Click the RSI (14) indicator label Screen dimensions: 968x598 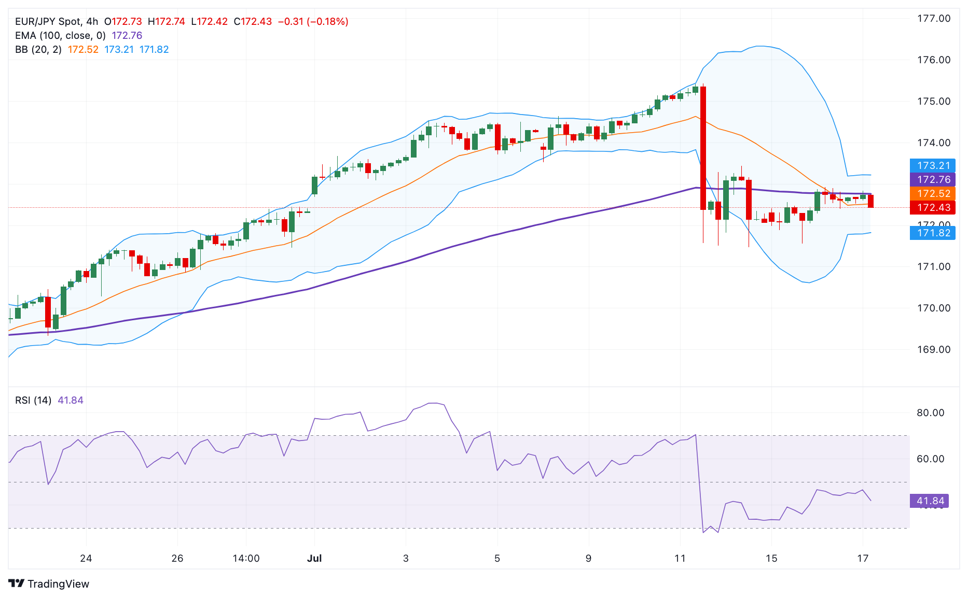point(33,400)
